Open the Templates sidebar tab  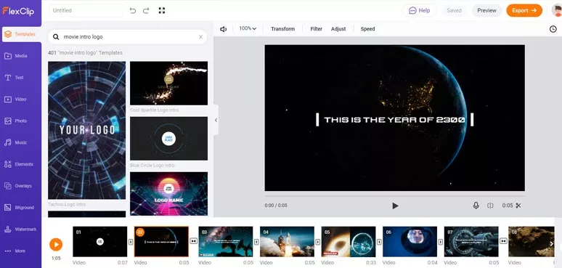[x=21, y=34]
